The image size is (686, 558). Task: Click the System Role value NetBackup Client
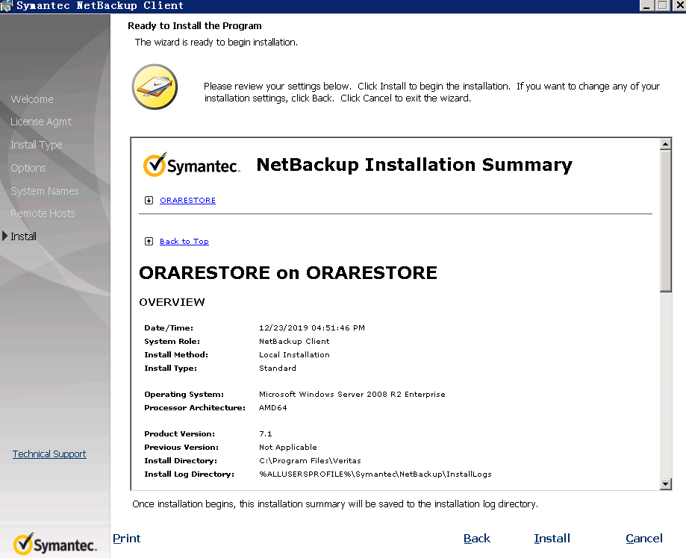(x=294, y=342)
